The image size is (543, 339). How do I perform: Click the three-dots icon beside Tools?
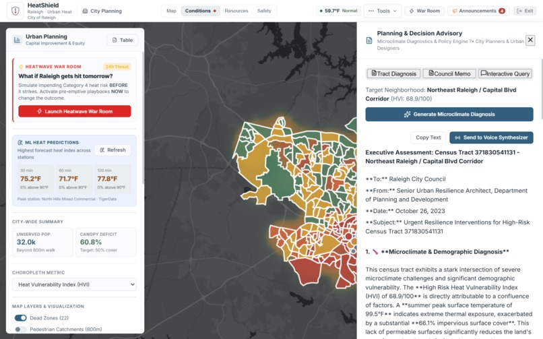click(371, 11)
